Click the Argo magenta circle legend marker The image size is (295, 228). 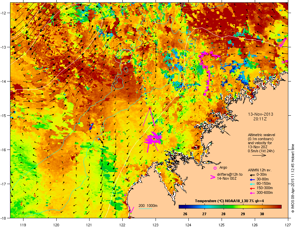pos(215,168)
